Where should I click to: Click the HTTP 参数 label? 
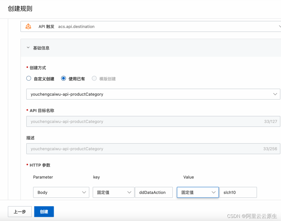pos(40,165)
